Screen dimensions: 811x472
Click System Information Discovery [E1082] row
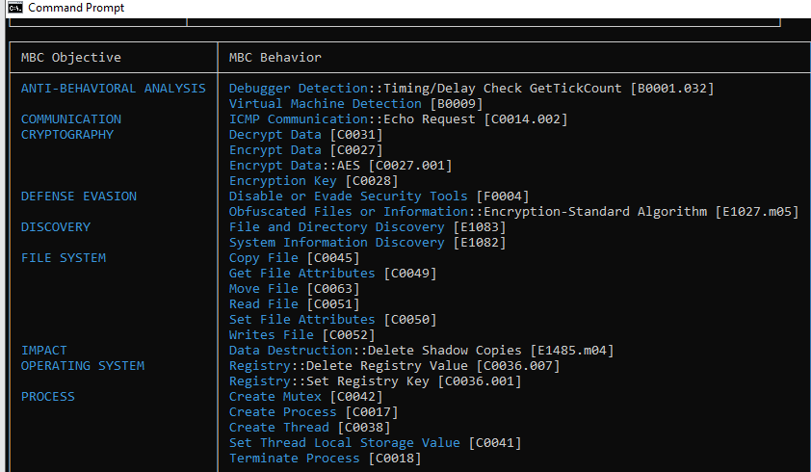coord(367,242)
